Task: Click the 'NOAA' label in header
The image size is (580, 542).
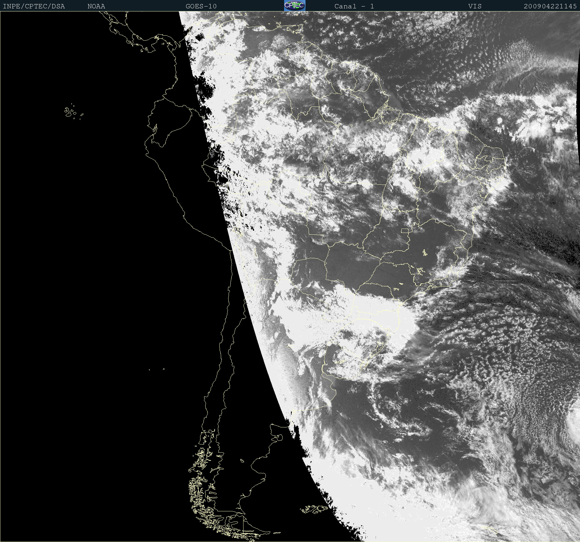Action: tap(96, 6)
